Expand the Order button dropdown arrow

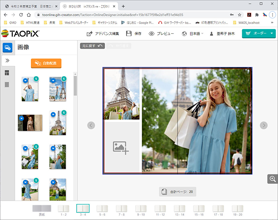point(272,33)
